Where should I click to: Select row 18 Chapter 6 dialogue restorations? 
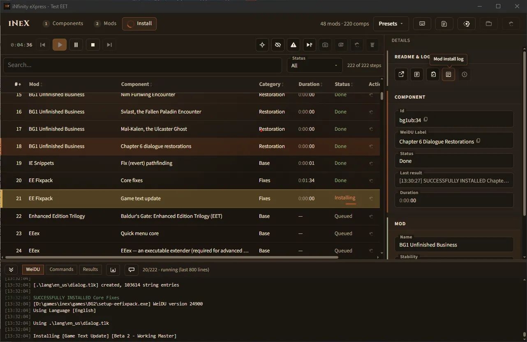click(190, 146)
